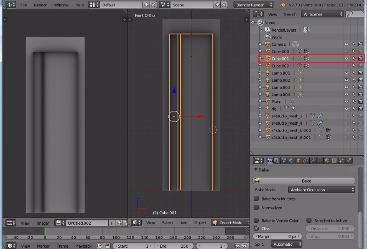Open the Object properties cube icon
Screen dimensions: 367x249
(298, 160)
